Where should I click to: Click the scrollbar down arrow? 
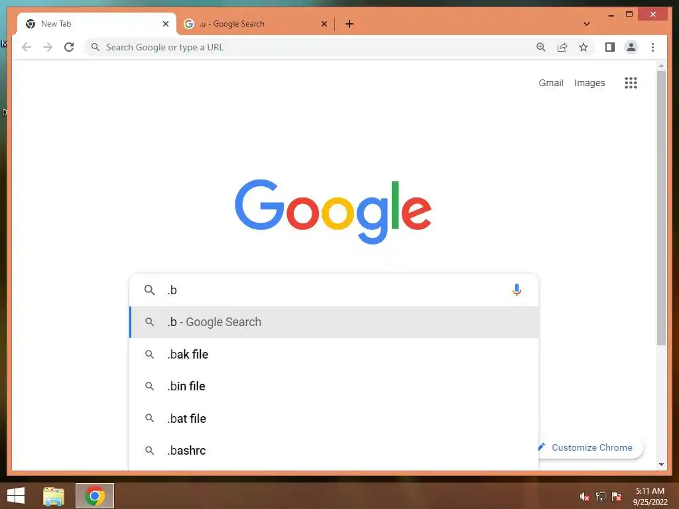[661, 465]
